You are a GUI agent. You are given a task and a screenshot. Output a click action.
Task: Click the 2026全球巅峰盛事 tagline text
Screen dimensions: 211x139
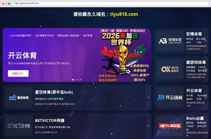pyautogui.click(x=39, y=63)
